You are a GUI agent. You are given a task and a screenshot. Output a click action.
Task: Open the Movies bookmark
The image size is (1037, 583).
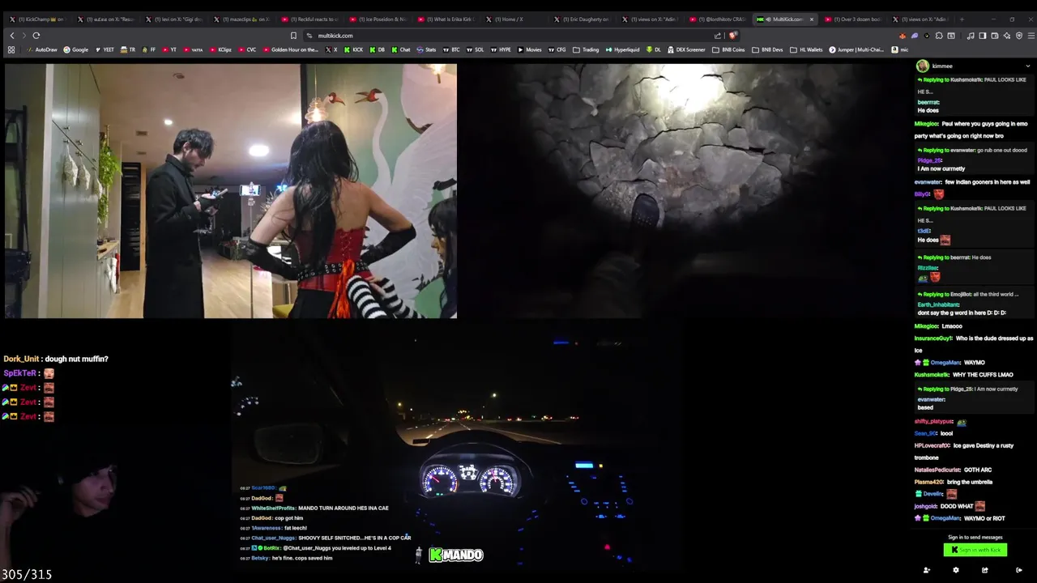point(529,49)
